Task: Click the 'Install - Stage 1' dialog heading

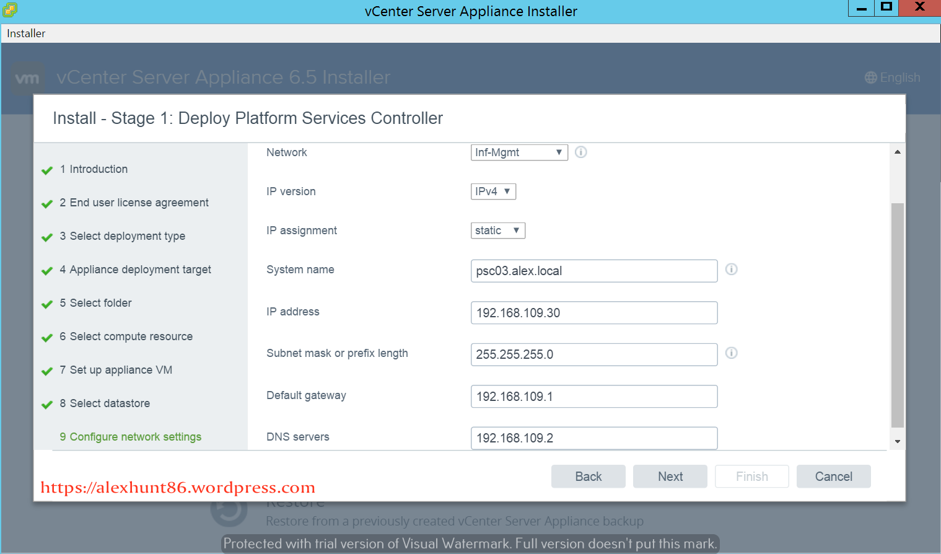Action: [x=248, y=118]
